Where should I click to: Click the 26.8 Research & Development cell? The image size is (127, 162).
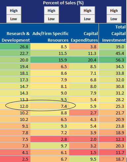pyautogui.click(x=15, y=47)
